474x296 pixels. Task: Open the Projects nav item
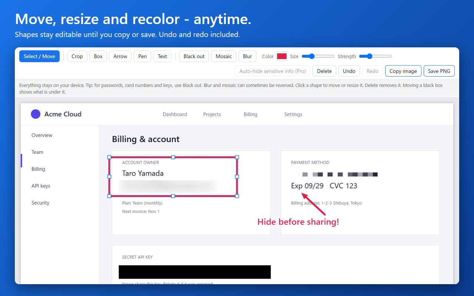coord(212,114)
